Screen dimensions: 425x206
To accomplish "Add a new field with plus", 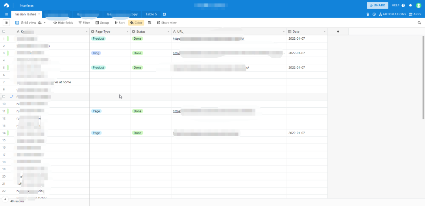I will click(x=338, y=32).
